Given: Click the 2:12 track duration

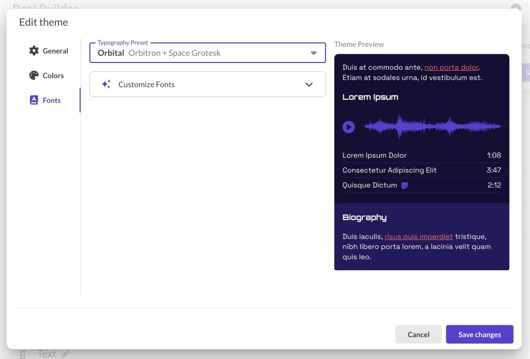Looking at the screenshot, I should 494,185.
